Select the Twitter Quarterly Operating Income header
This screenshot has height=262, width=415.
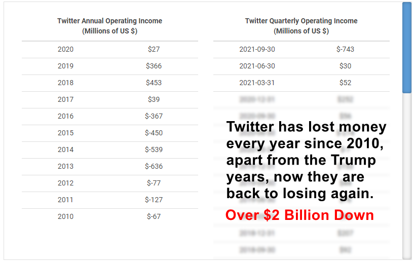pos(301,26)
